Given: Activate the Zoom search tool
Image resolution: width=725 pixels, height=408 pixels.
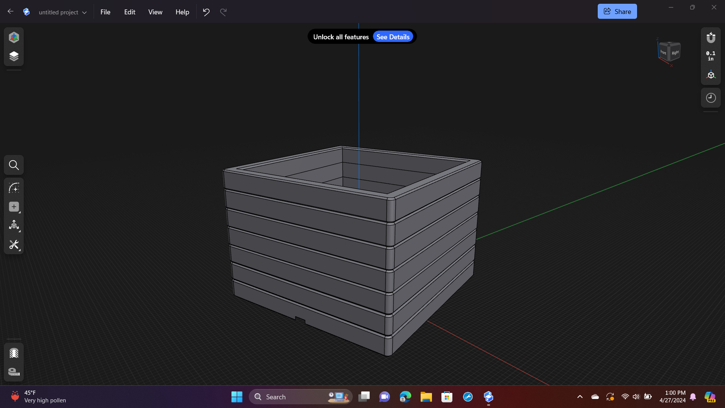Looking at the screenshot, I should coord(14,165).
